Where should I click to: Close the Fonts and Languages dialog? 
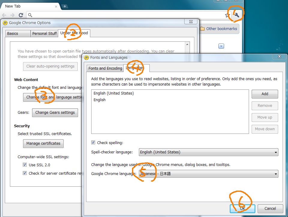(279, 56)
